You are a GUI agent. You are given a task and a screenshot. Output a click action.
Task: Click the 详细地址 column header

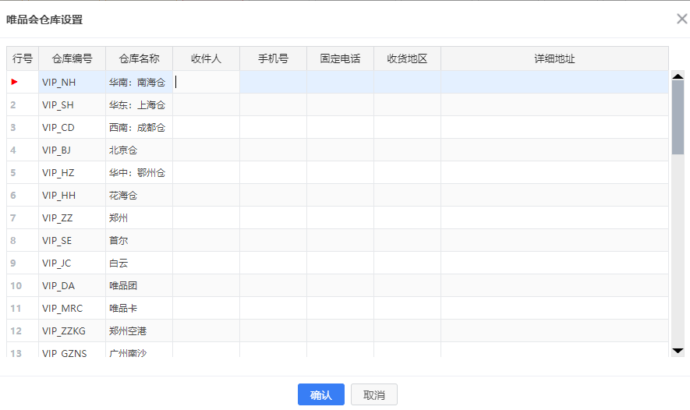[554, 58]
